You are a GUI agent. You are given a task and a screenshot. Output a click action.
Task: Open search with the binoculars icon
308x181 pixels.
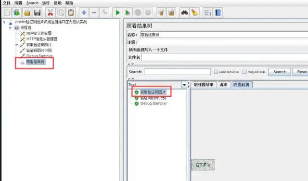(184, 13)
